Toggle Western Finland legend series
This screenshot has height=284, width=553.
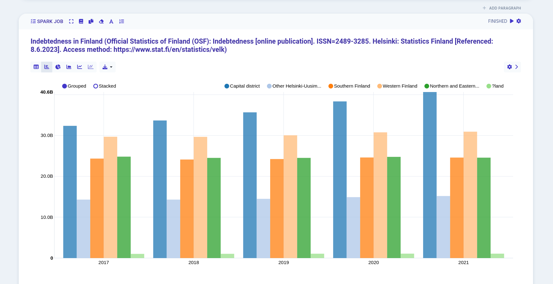(397, 86)
